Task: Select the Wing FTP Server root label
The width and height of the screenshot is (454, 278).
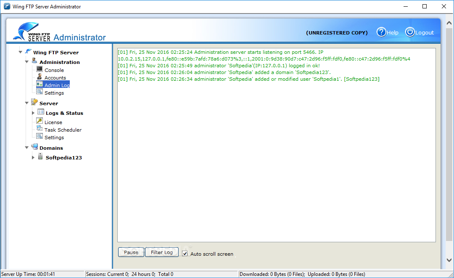Action: click(x=56, y=53)
